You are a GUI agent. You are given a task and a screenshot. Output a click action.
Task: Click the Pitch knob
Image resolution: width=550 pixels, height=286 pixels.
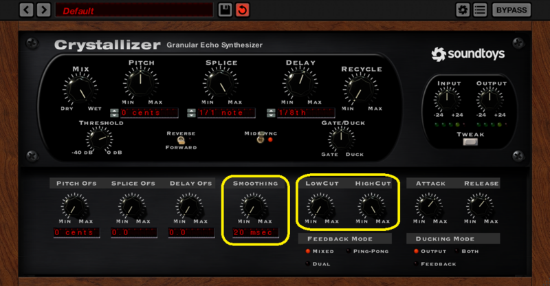tap(141, 82)
